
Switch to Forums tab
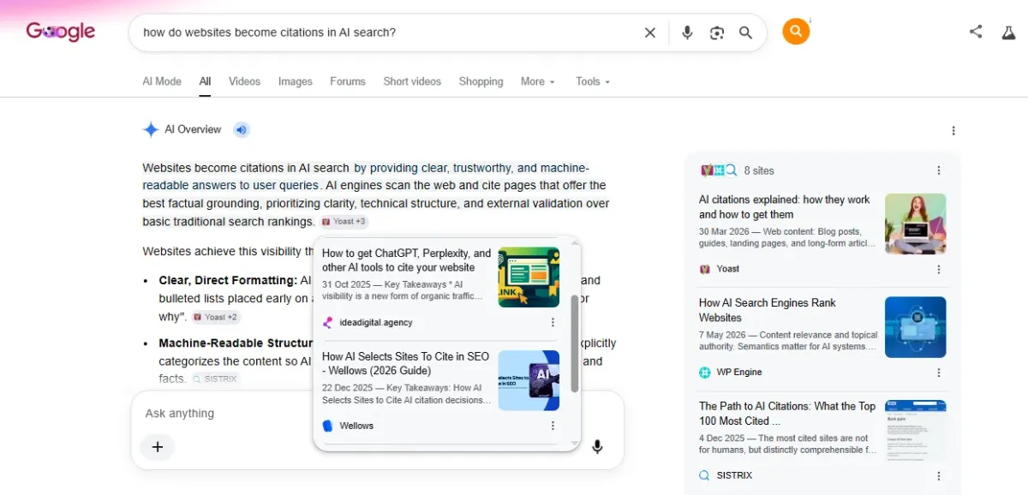coord(348,81)
